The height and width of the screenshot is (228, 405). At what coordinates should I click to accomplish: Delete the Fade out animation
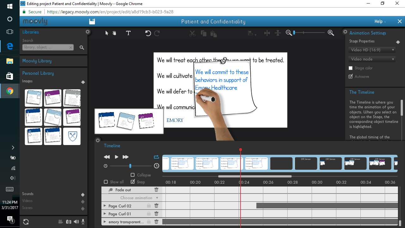point(156,190)
